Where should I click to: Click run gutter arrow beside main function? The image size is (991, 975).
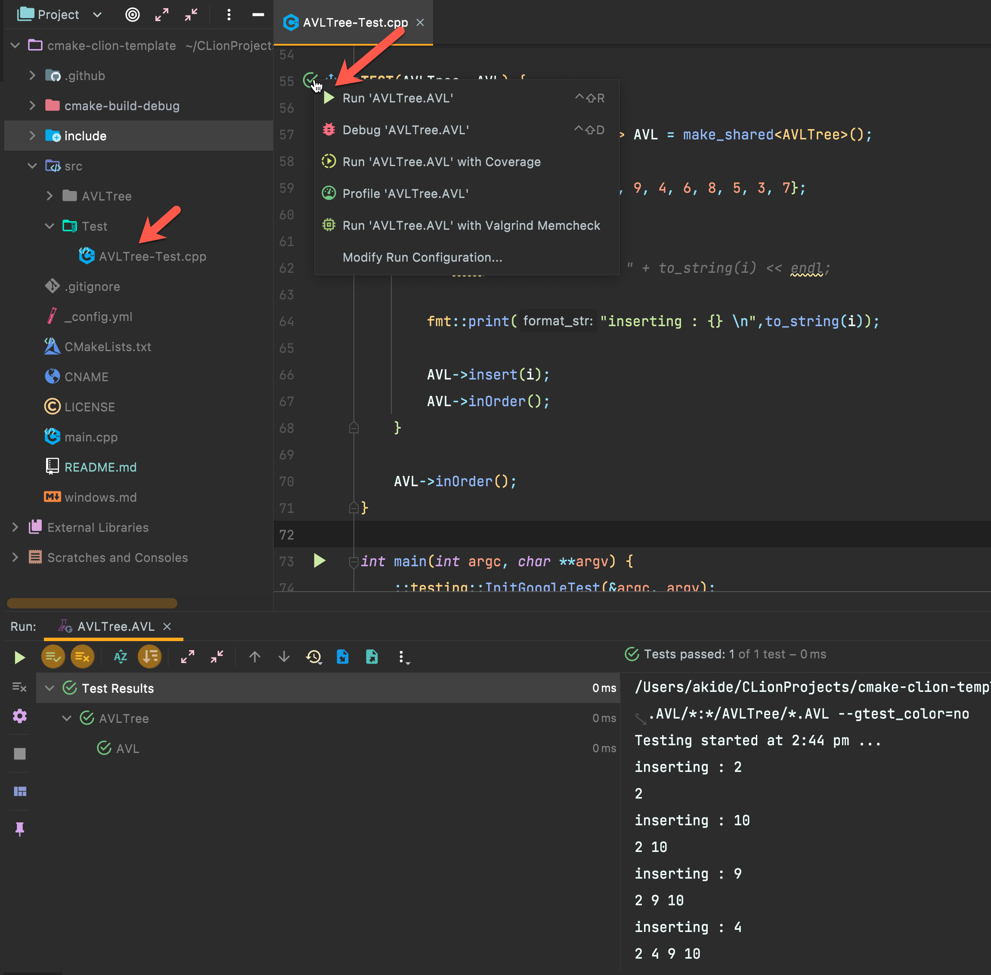319,561
